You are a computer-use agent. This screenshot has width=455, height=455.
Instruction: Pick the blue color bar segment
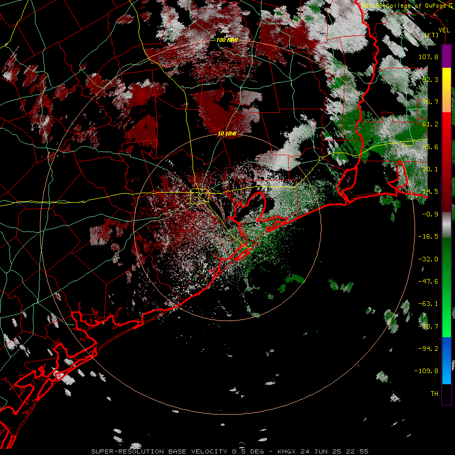coord(446,360)
